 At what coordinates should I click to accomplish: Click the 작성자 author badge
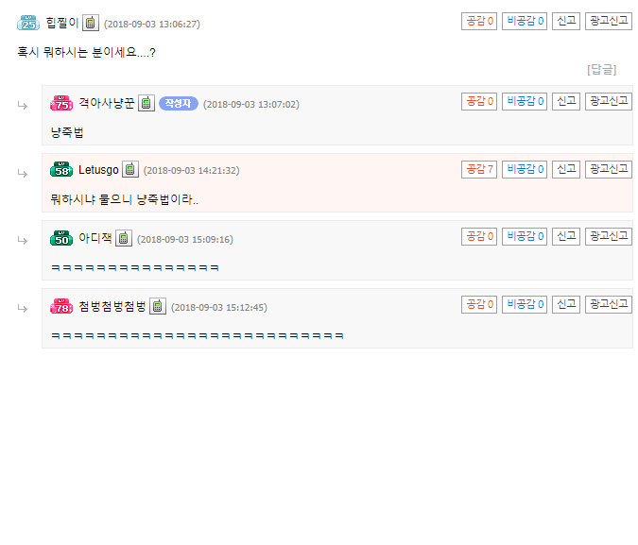[179, 104]
